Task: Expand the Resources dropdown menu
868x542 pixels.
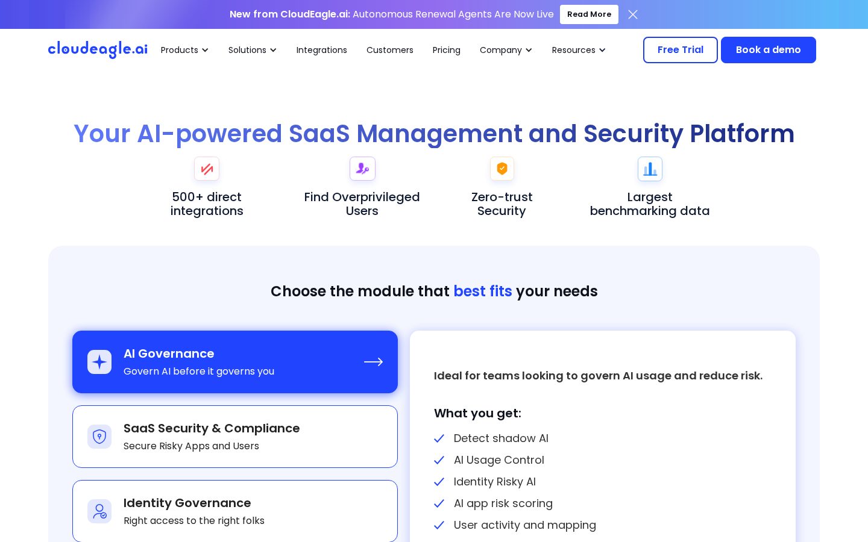Action: pos(579,50)
